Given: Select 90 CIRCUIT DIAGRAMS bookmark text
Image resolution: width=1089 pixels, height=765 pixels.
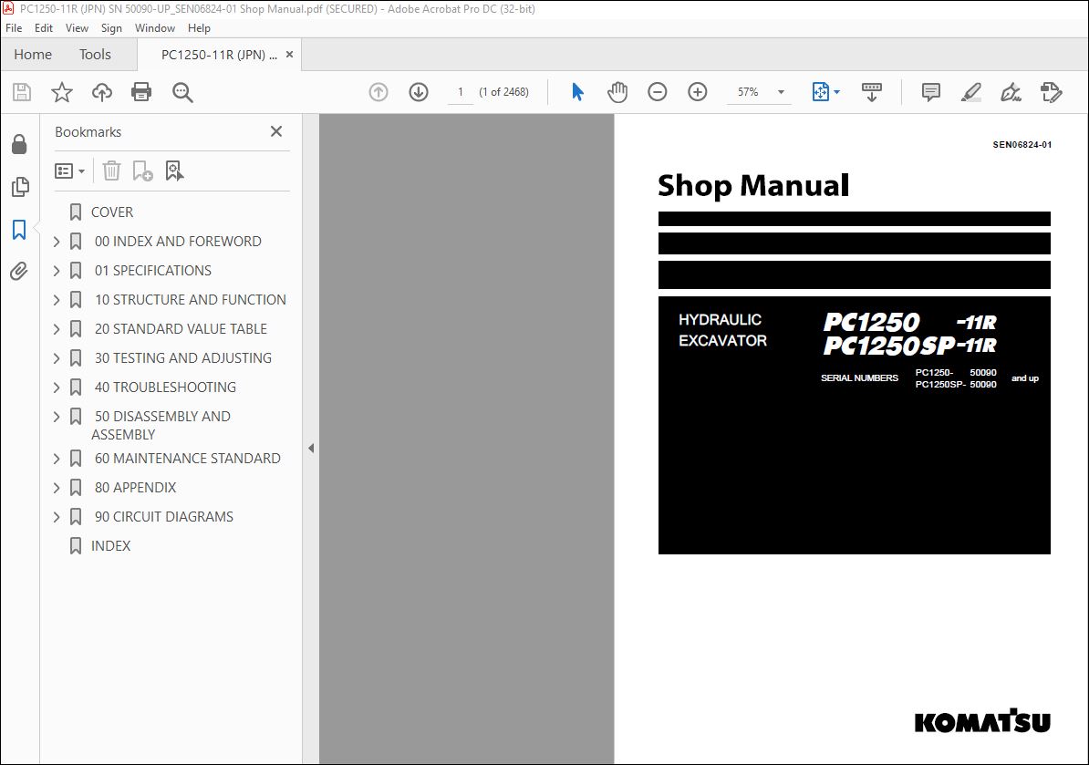Looking at the screenshot, I should [164, 517].
